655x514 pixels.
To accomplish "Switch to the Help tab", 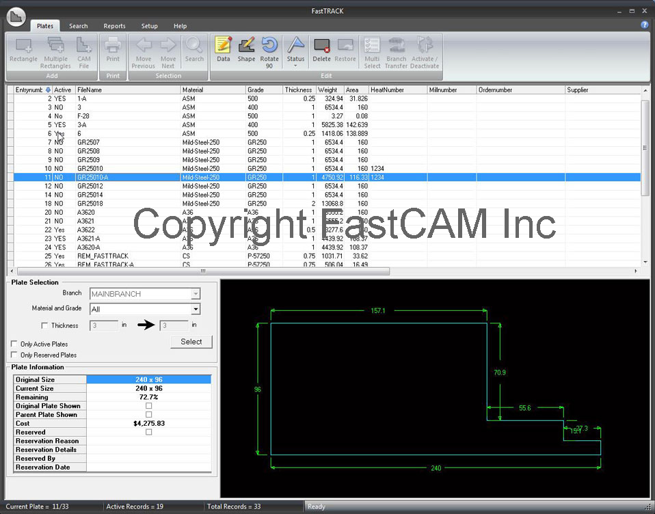I will click(180, 26).
